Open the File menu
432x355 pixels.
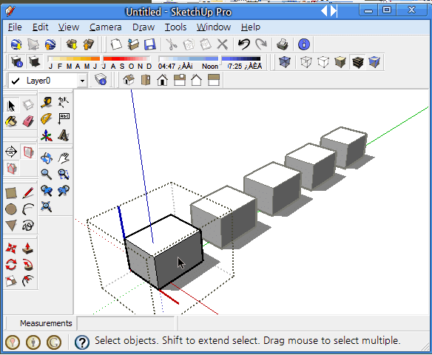(x=15, y=27)
